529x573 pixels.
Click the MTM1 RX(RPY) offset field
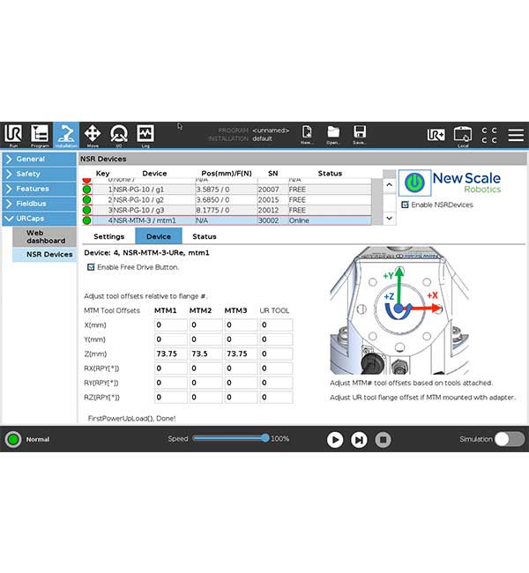pos(171,368)
